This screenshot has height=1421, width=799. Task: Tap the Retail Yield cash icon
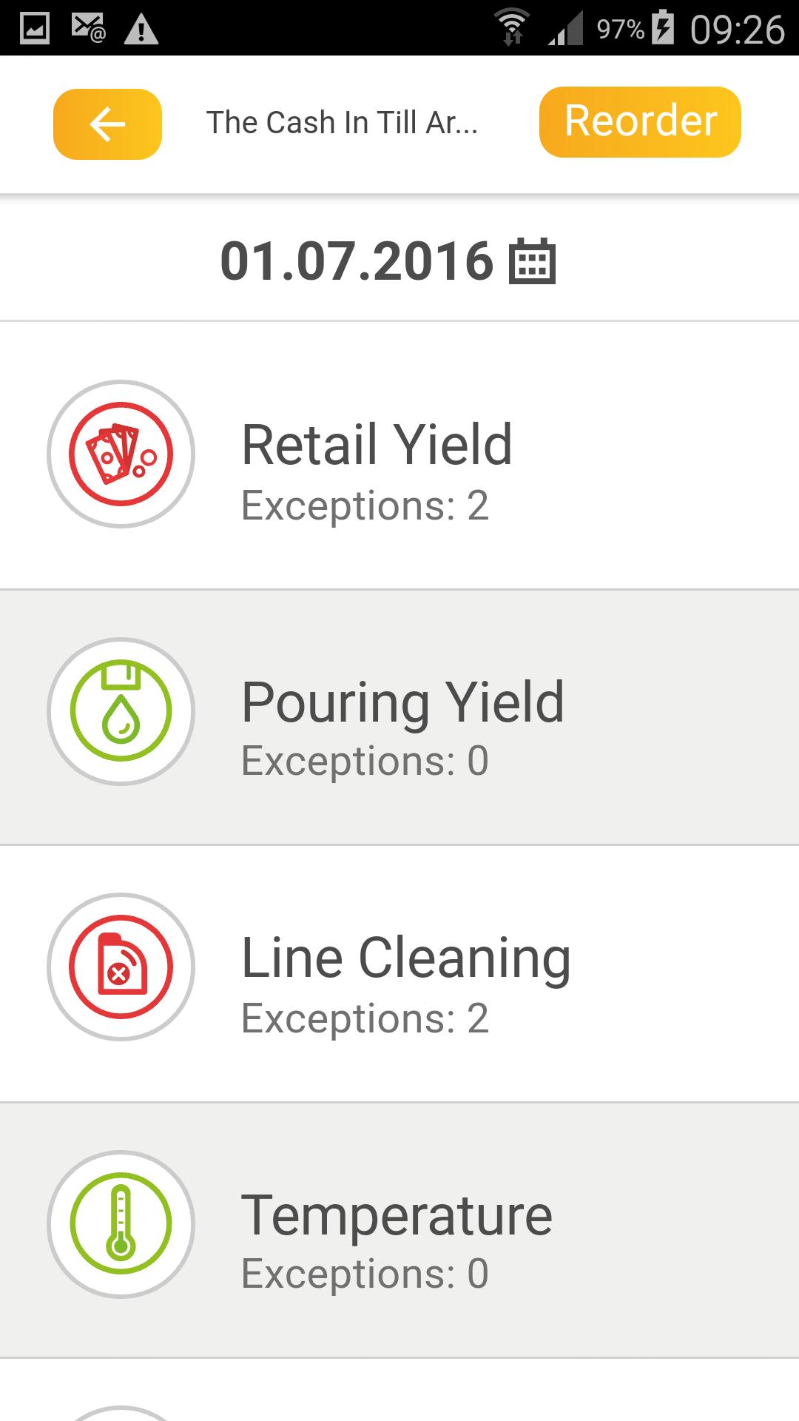coord(121,454)
